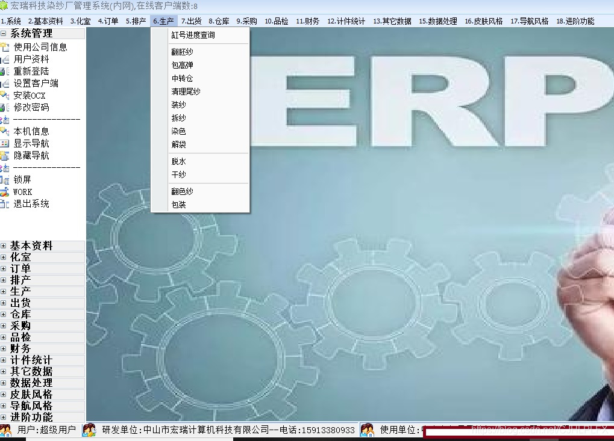Image resolution: width=614 pixels, height=441 pixels.
Task: Open the 10.品检 menu
Action: pyautogui.click(x=277, y=21)
